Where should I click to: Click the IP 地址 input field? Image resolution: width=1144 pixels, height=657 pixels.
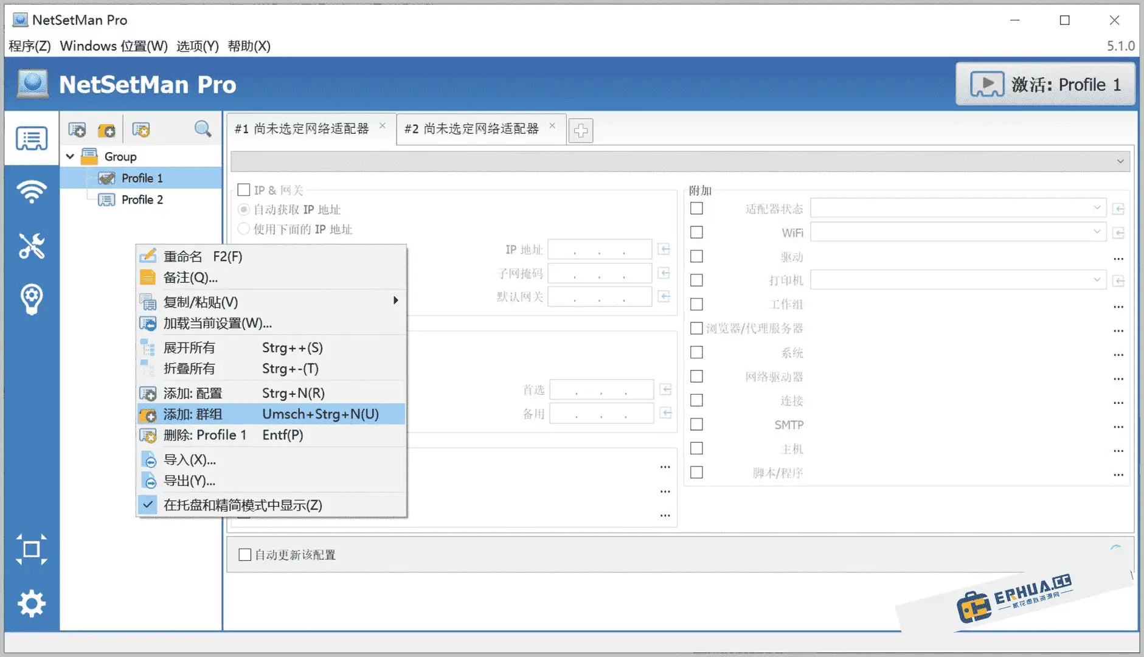(x=600, y=249)
